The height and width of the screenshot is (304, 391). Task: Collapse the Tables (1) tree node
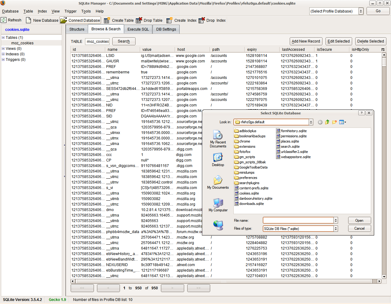point(3,38)
